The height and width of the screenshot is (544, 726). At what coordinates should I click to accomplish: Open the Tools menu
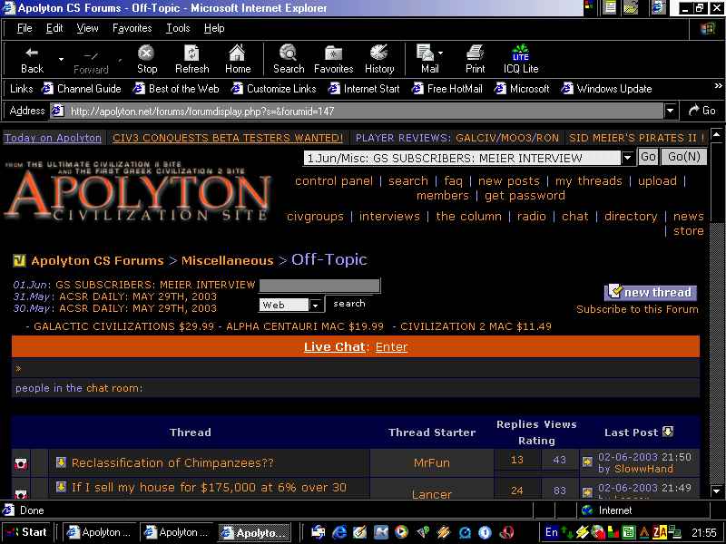(178, 29)
